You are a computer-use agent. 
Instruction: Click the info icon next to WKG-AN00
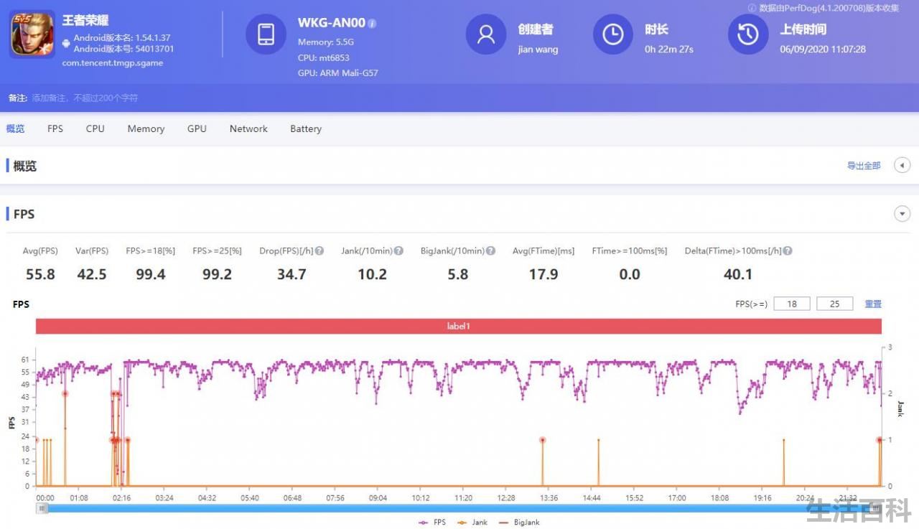[x=372, y=24]
